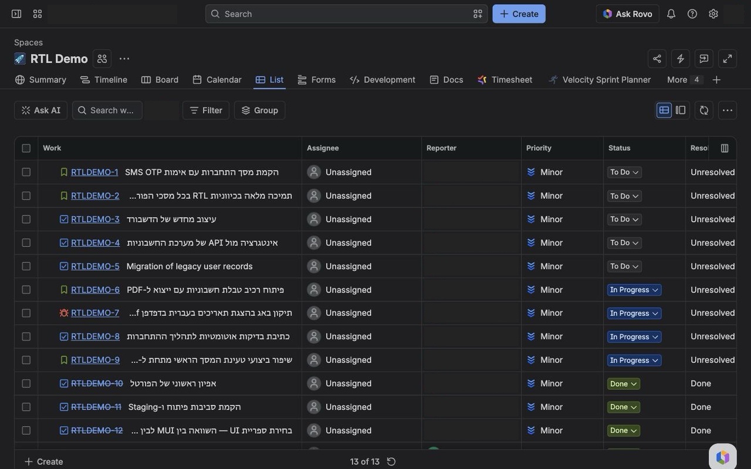This screenshot has width=751, height=469.
Task: Reload the 13 of 13 count icon
Action: tap(391, 462)
